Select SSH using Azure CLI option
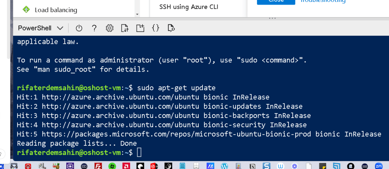This screenshot has height=169, width=389. [189, 7]
